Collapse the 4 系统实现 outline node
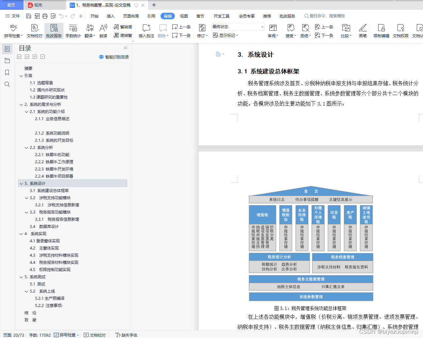This screenshot has width=423, height=338. (21, 234)
